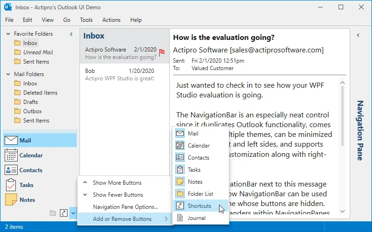The image size is (372, 232).
Task: Select Sent Items under Favorite Folders
Action: 36,62
